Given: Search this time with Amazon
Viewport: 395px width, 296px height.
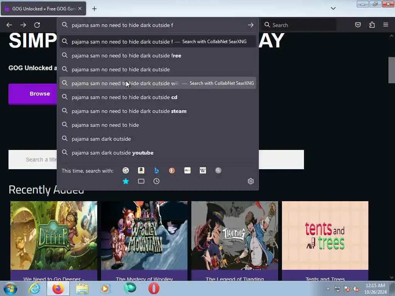Looking at the screenshot, I should click(141, 170).
